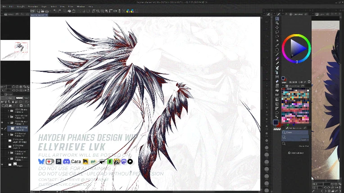Image resolution: width=344 pixels, height=193 pixels.
Task: Expand Folder 2 in layer list
Action: point(9,153)
